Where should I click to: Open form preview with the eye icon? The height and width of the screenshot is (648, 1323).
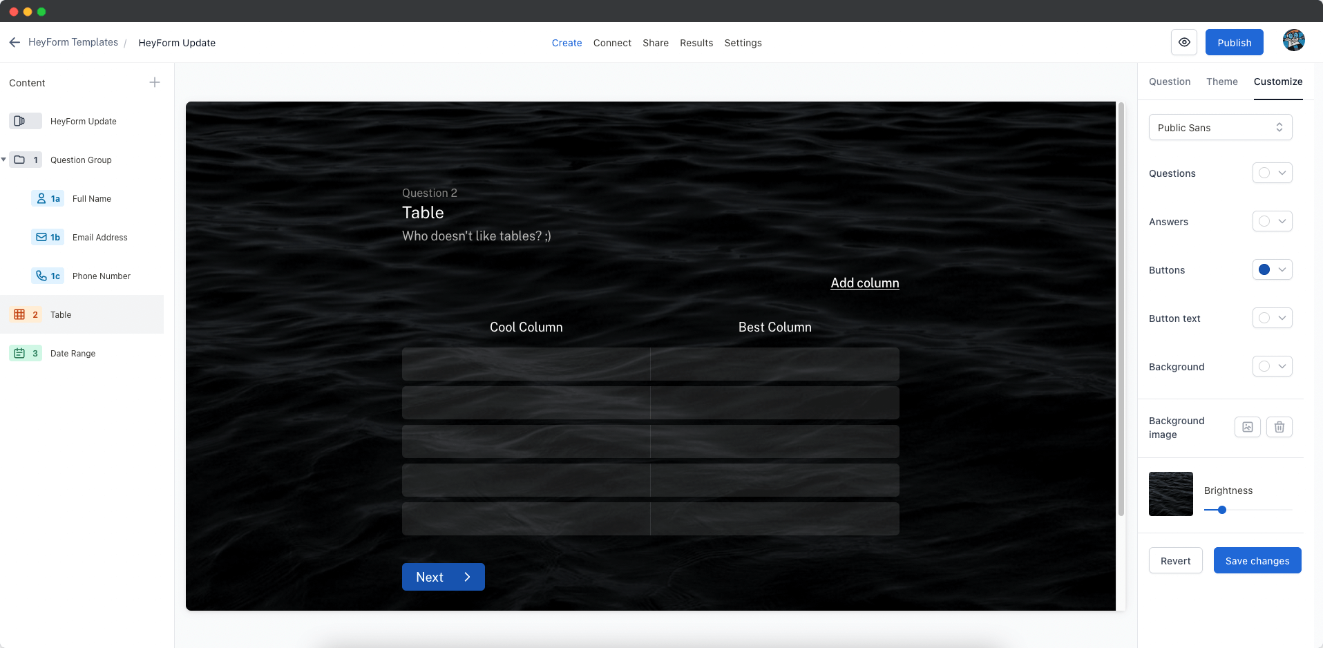[x=1184, y=42]
